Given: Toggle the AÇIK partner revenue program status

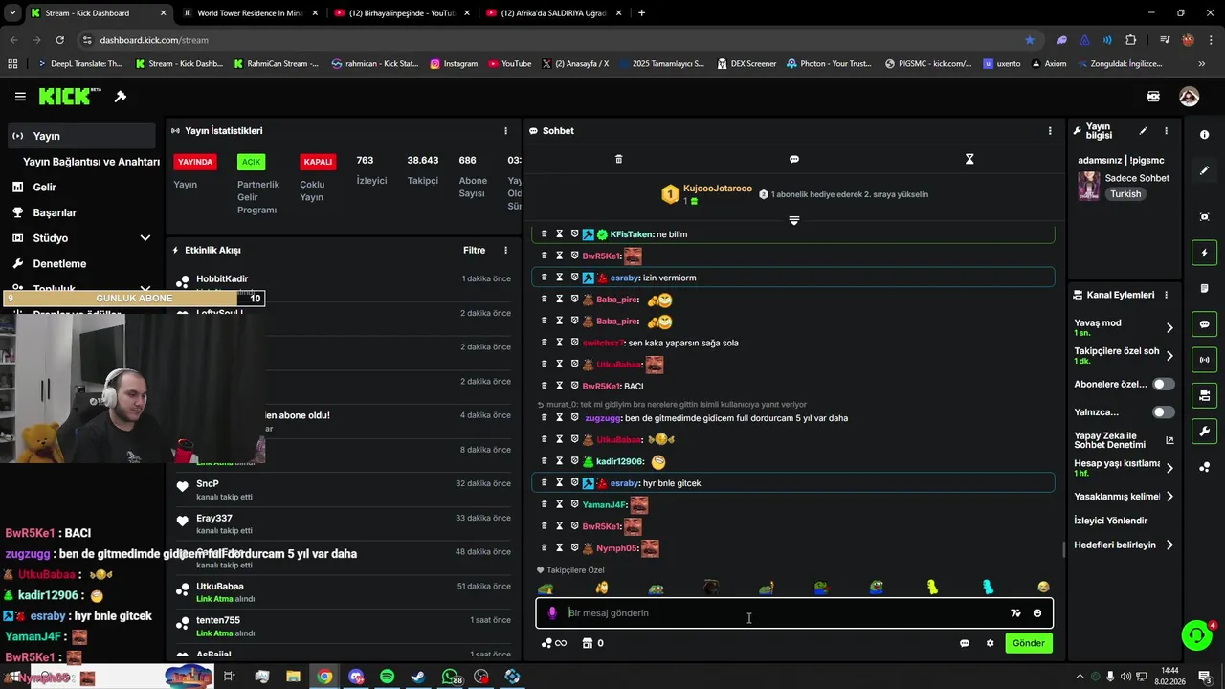Looking at the screenshot, I should 251,162.
